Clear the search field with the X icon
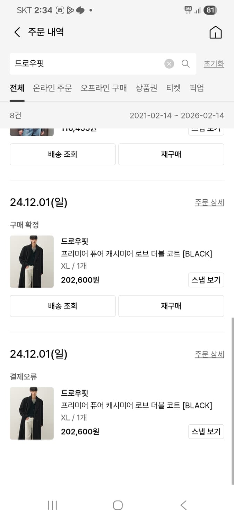The height and width of the screenshot is (520, 234). pos(169,64)
